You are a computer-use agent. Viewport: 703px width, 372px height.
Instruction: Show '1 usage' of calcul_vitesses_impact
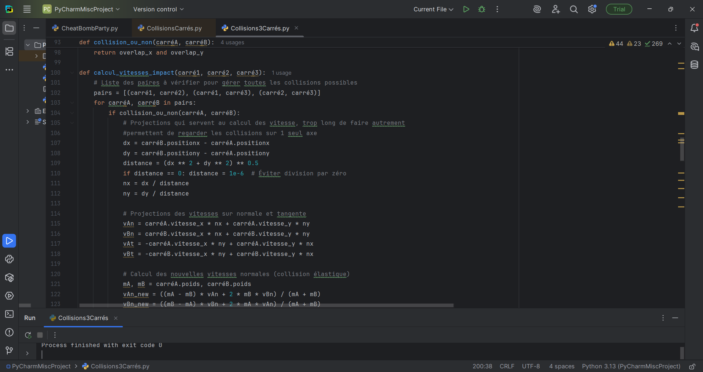[x=281, y=73]
